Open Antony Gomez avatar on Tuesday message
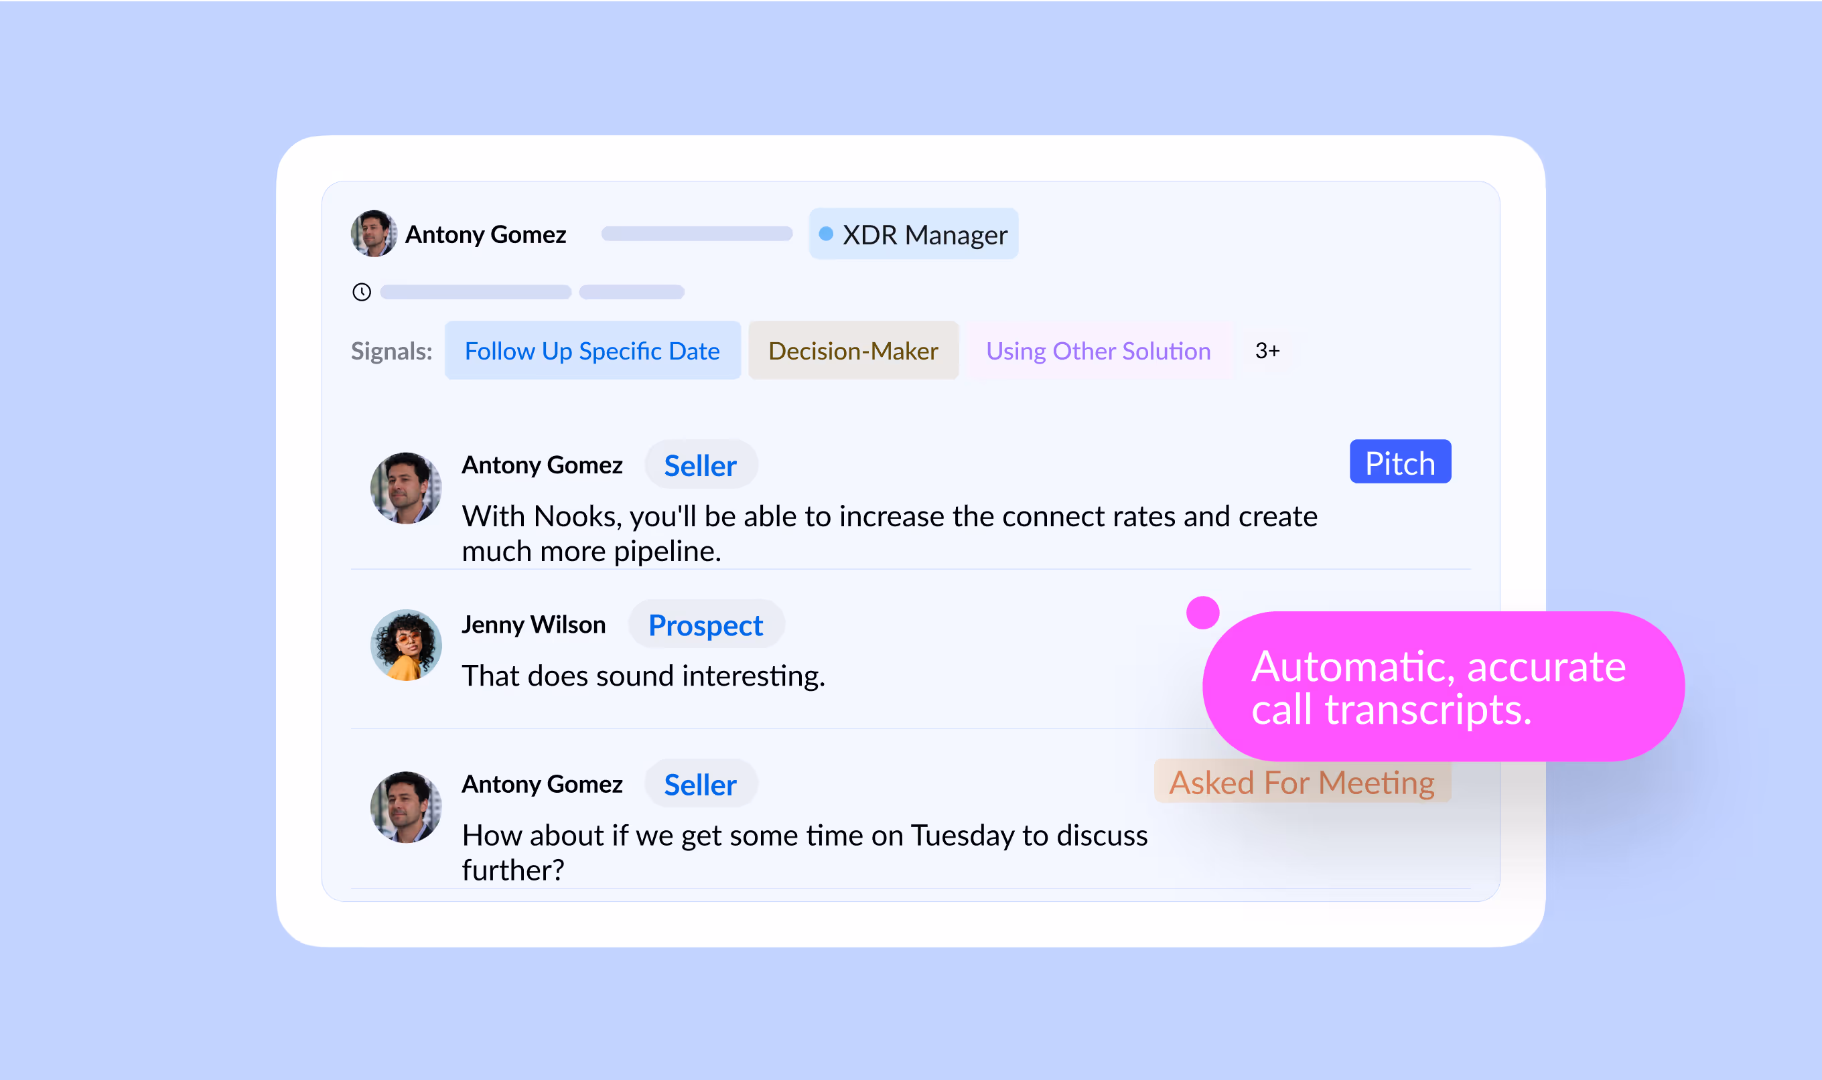Screen dimensions: 1822x1080 (406, 807)
